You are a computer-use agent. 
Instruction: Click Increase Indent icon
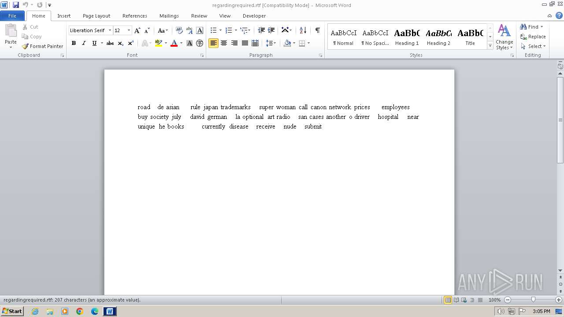271,30
